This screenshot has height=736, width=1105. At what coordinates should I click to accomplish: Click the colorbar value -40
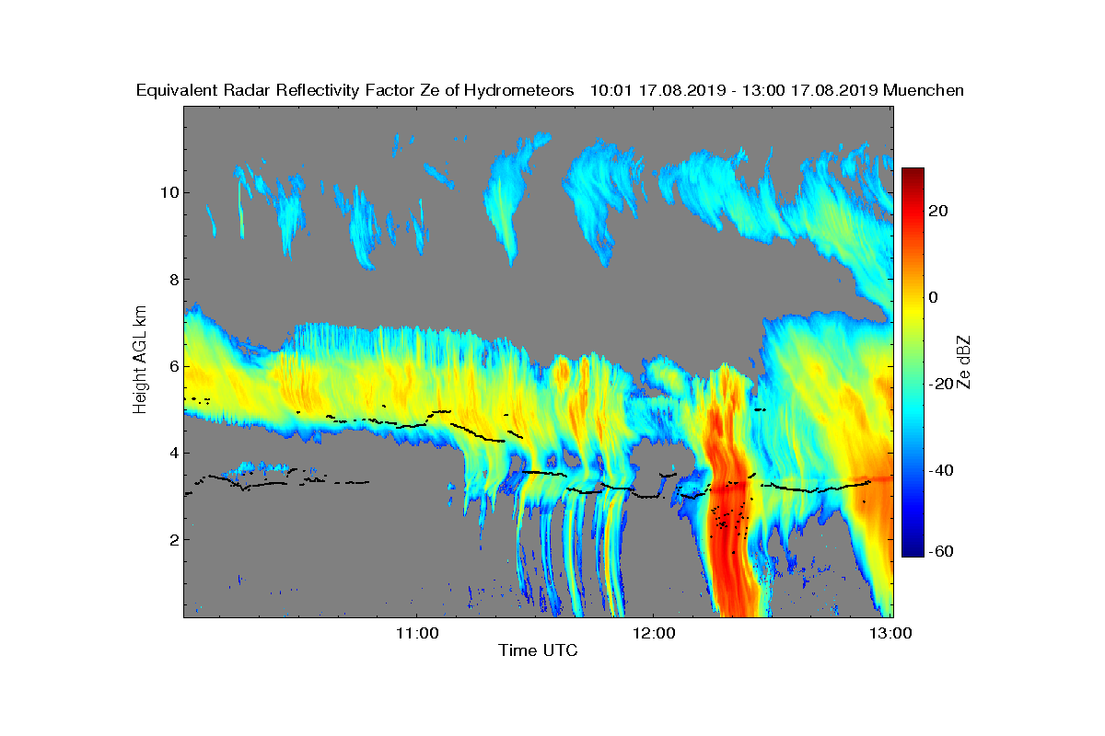pos(941,470)
